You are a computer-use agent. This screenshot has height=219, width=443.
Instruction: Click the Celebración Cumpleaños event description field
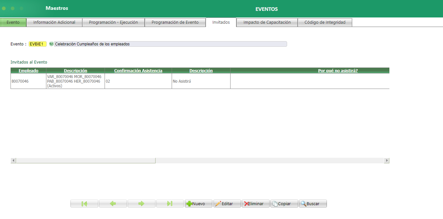170,44
